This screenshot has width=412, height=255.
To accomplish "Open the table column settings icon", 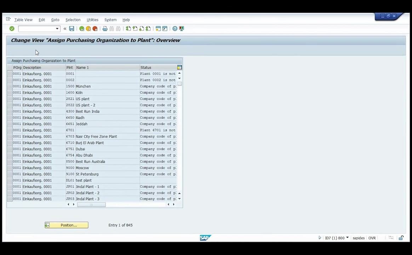I will [179, 67].
